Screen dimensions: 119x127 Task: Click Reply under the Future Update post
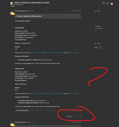70,117
